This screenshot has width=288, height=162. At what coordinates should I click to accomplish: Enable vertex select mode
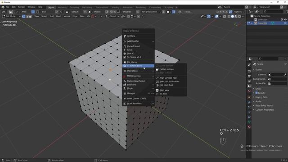click(x=24, y=16)
